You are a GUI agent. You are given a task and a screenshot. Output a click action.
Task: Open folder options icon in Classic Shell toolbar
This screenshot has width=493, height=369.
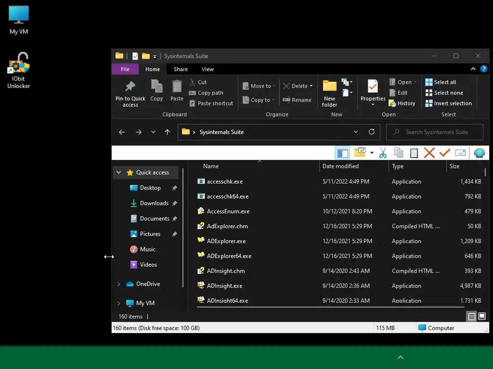click(x=360, y=152)
